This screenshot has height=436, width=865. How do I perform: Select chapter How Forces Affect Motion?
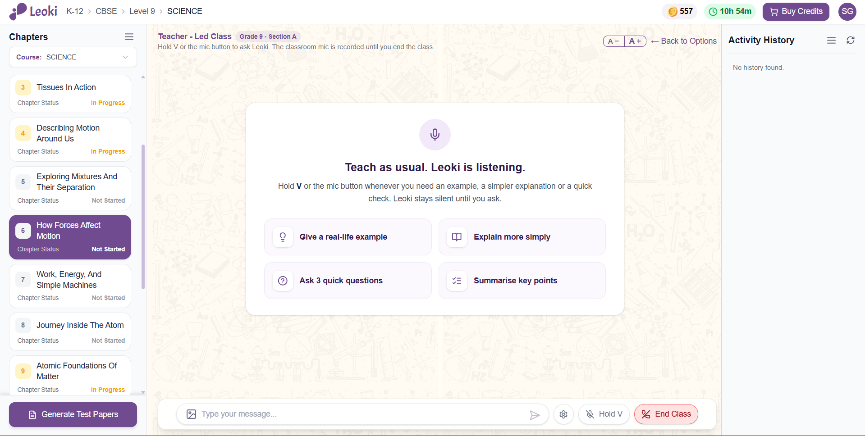point(70,237)
